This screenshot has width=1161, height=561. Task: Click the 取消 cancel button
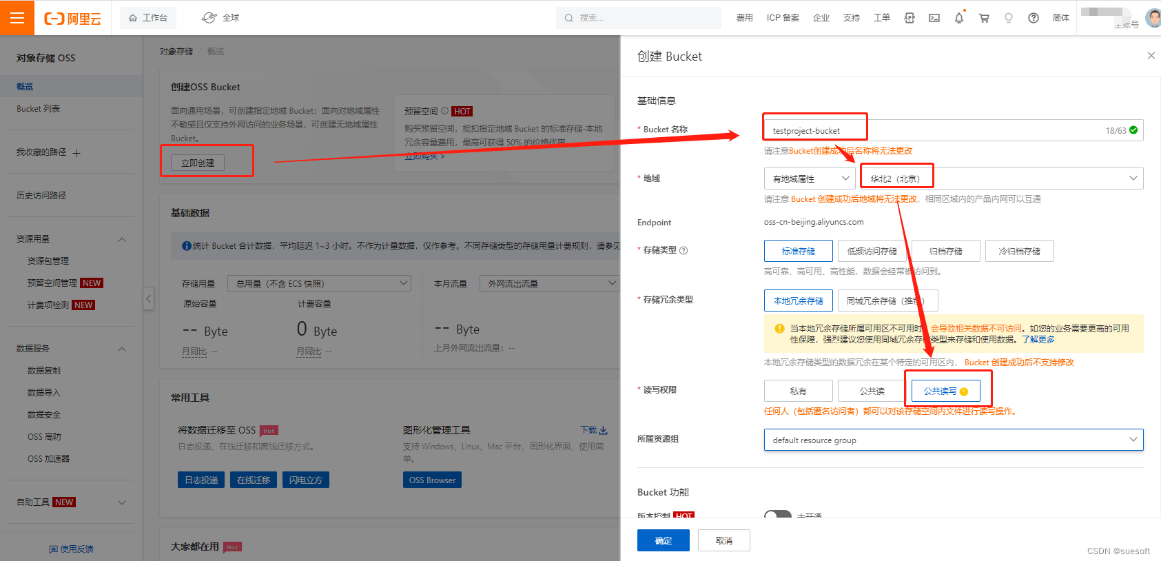(x=723, y=540)
